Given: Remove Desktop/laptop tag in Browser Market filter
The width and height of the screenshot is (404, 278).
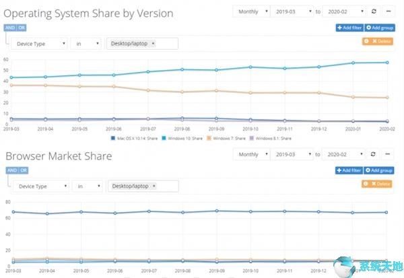Looking at the screenshot, I should tap(154, 186).
